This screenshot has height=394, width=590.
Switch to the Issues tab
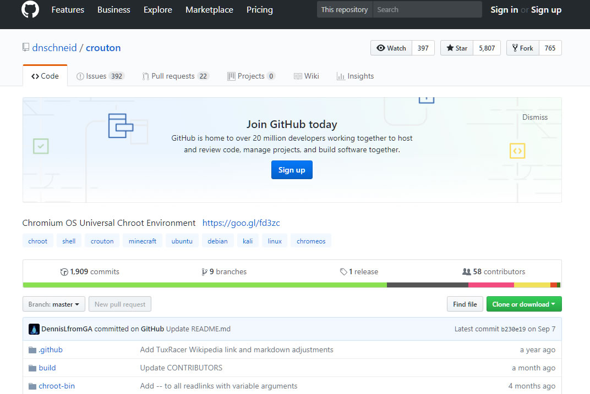[100, 76]
